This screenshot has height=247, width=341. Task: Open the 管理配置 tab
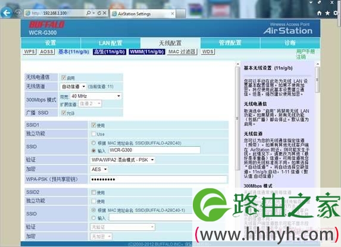pos(230,43)
